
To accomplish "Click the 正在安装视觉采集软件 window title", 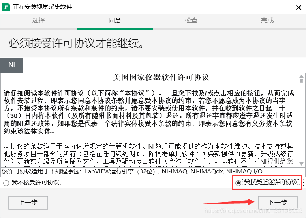I will click(x=43, y=7).
